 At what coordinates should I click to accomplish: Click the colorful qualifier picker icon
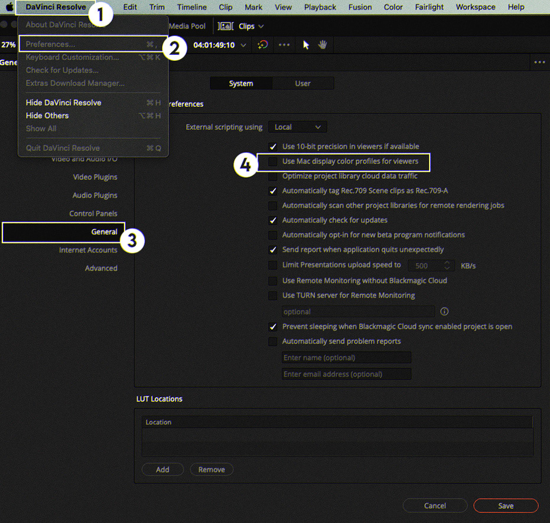[262, 45]
